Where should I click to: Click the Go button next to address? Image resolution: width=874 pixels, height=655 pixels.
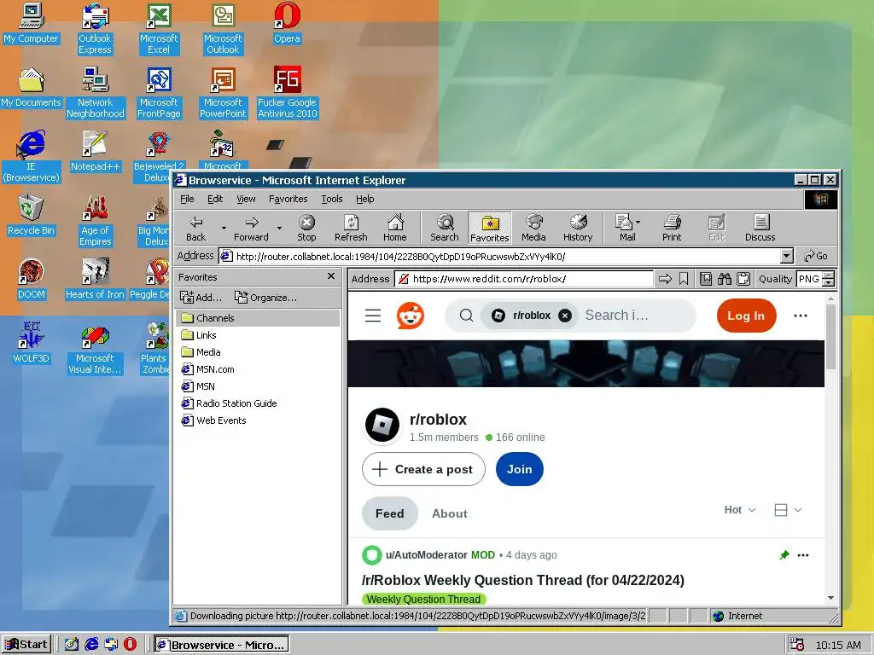[x=816, y=256]
